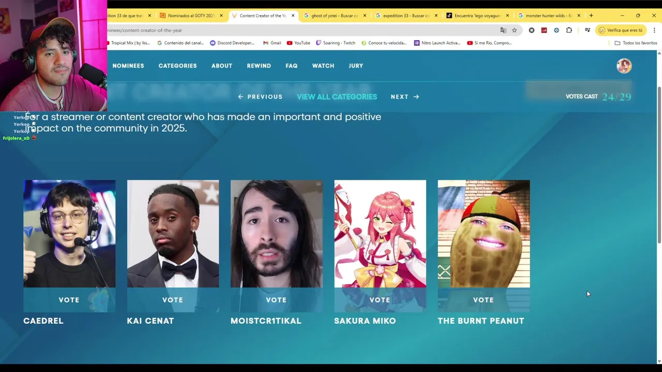Image resolution: width=662 pixels, height=372 pixels.
Task: Click The Burnt Peanut's nominee image
Action: pyautogui.click(x=484, y=234)
